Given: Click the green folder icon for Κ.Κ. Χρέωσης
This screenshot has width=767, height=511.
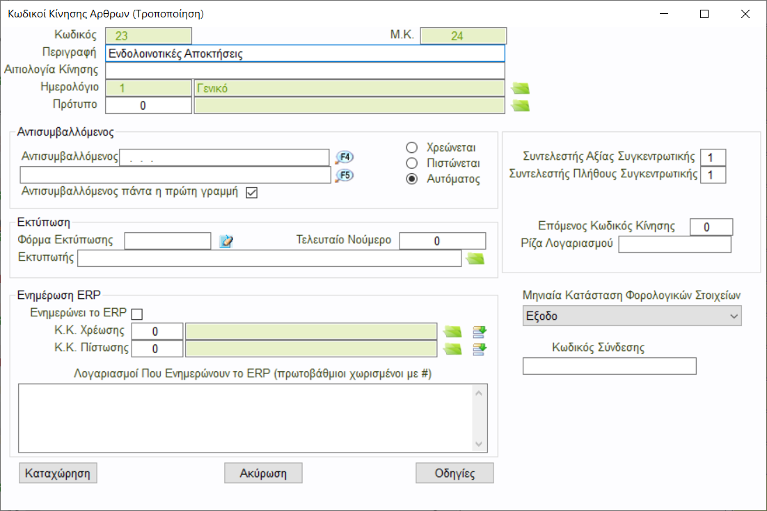Looking at the screenshot, I should pyautogui.click(x=453, y=331).
